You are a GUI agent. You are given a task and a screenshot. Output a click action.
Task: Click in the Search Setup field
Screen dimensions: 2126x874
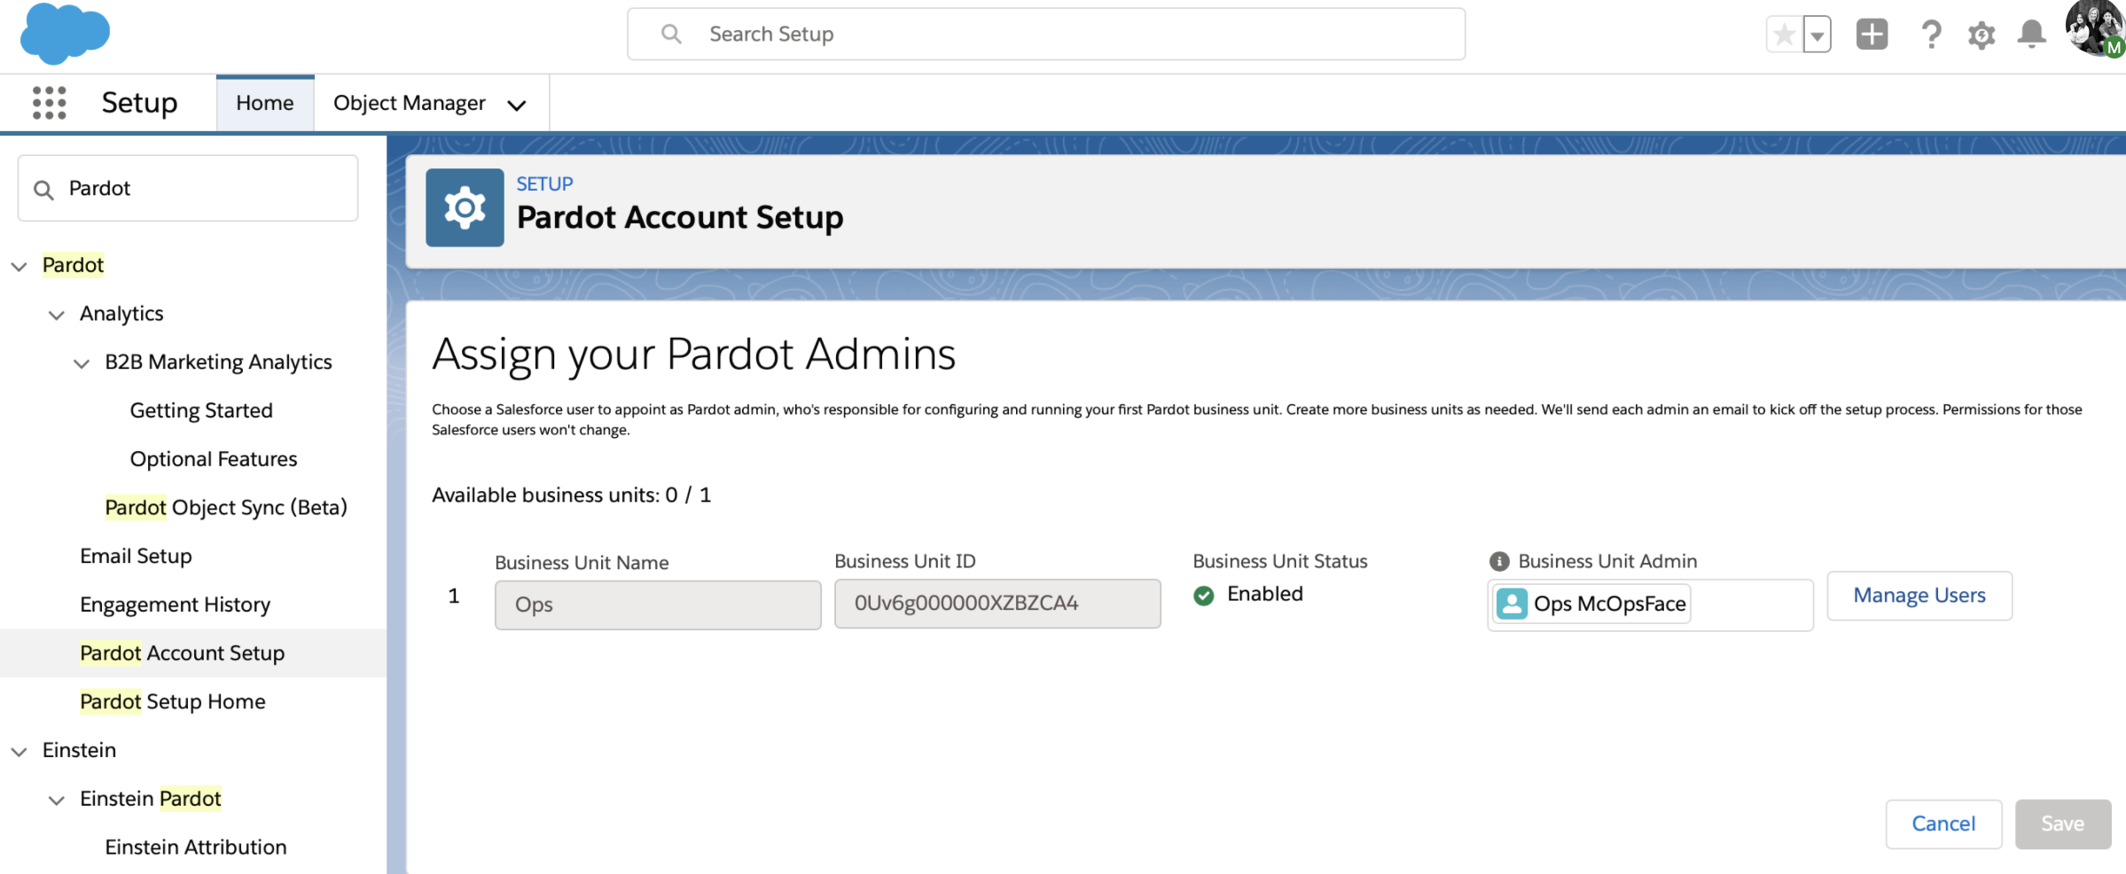click(1046, 35)
